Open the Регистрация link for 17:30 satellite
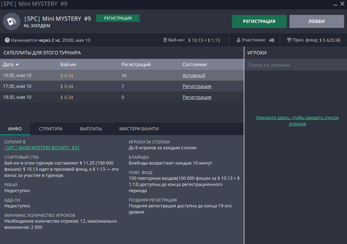This screenshot has width=347, height=244. (x=197, y=86)
